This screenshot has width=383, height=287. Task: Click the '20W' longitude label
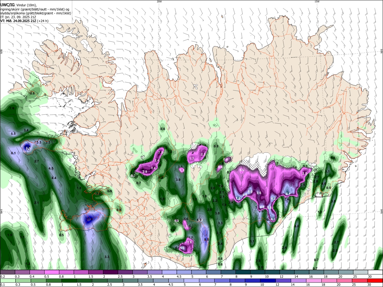coord(159,1)
